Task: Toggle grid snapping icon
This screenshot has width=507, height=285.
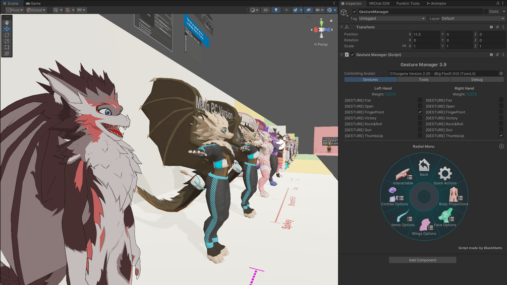Action: click(68, 10)
